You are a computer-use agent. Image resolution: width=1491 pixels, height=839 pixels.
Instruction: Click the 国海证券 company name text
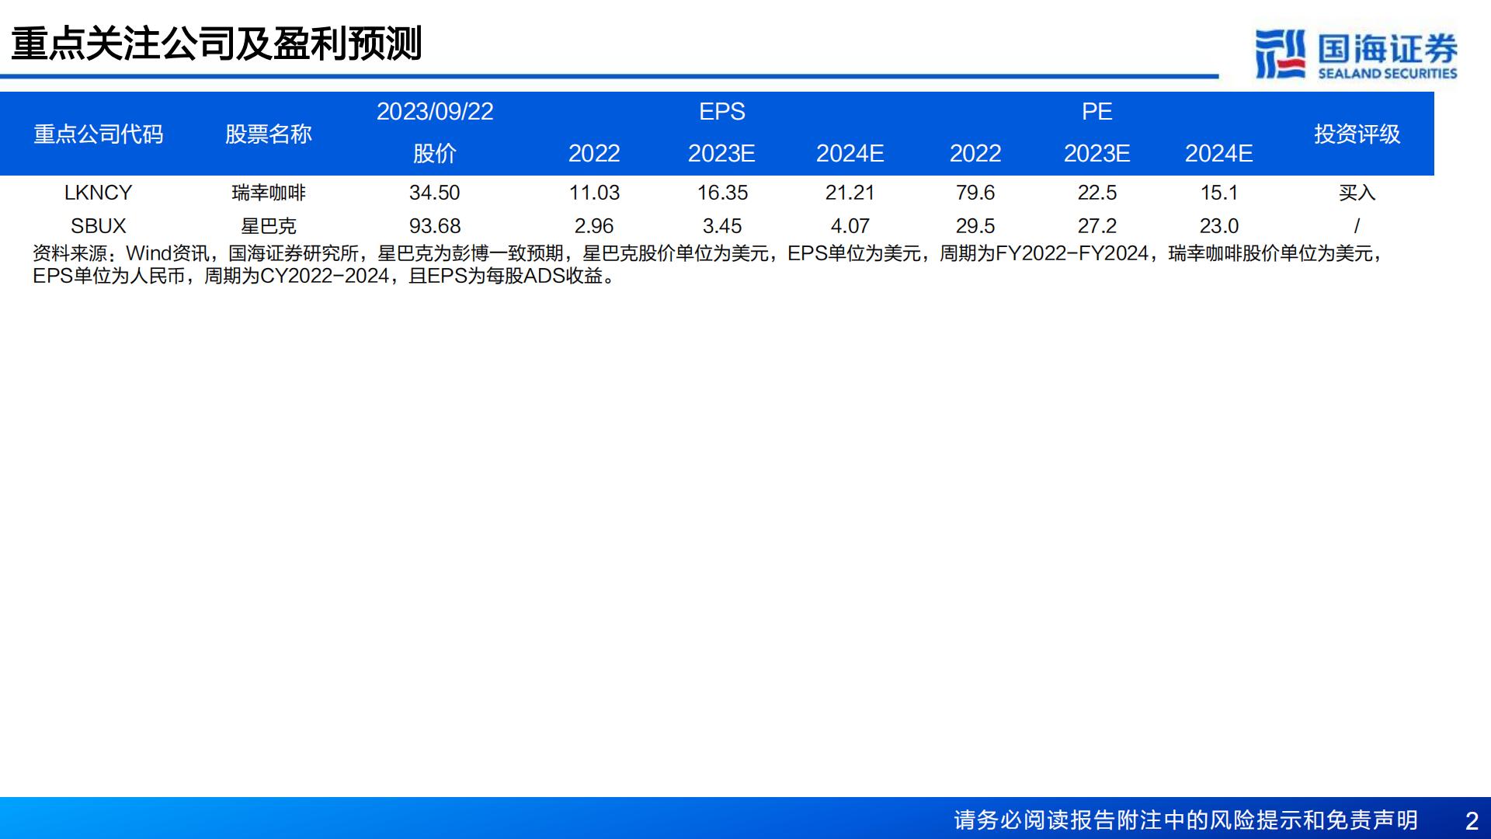point(1388,49)
